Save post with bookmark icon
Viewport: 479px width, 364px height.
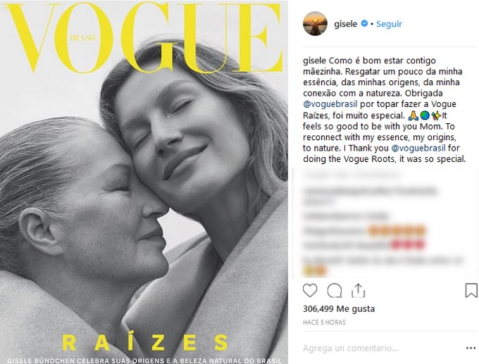(471, 290)
